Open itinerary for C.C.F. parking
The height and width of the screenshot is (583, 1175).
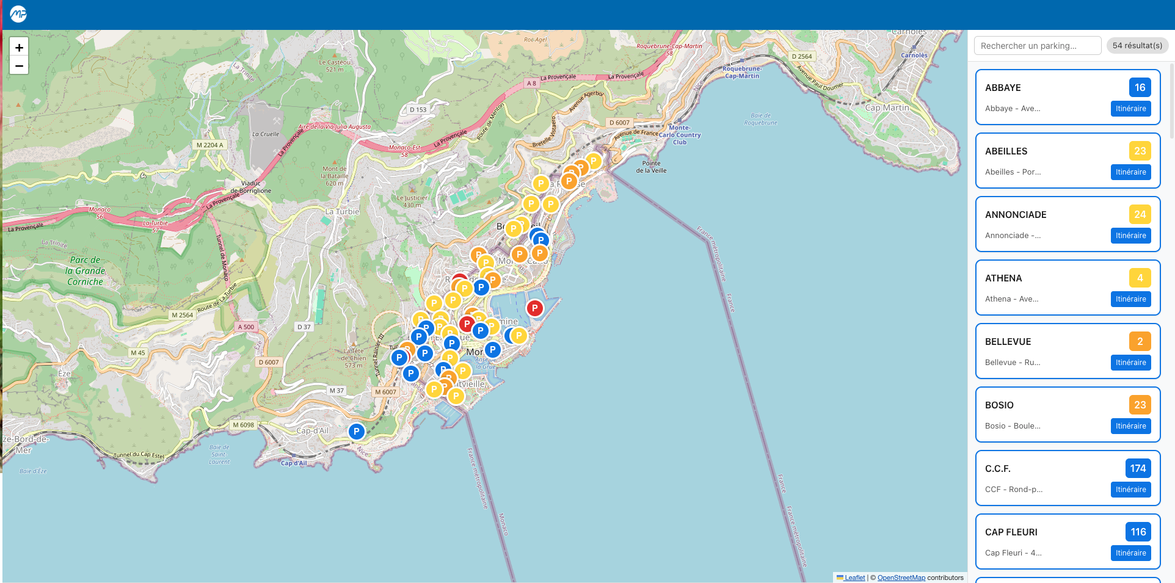point(1130,490)
